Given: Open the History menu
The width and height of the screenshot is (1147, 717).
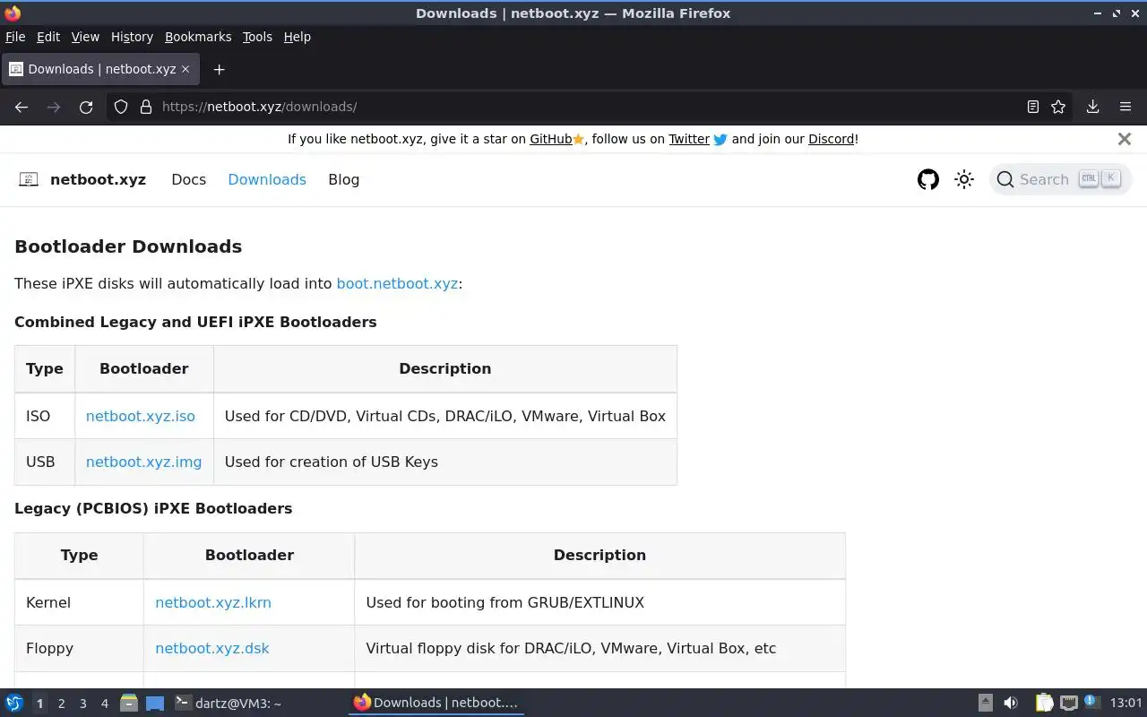Looking at the screenshot, I should coord(132,37).
